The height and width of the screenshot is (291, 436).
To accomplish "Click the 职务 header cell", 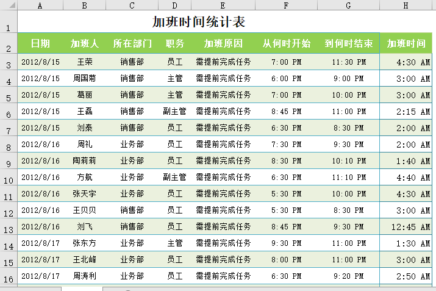I will pos(175,44).
